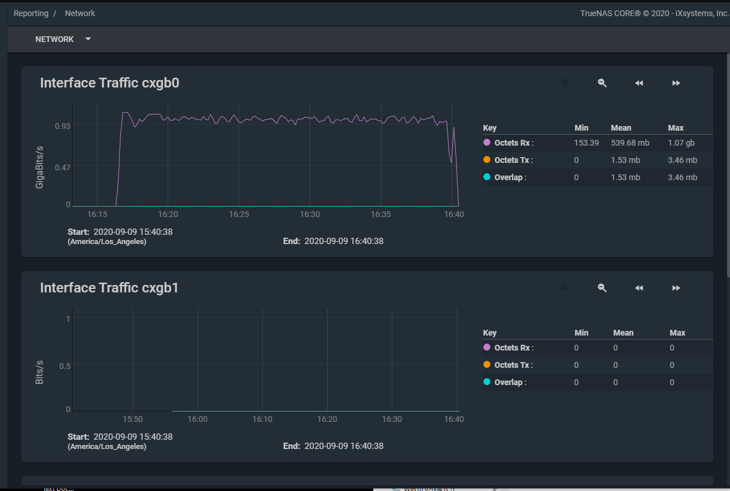Screen dimensions: 730x491
Task: Zoom out the cxgb1 traffic chart
Action: tap(602, 288)
